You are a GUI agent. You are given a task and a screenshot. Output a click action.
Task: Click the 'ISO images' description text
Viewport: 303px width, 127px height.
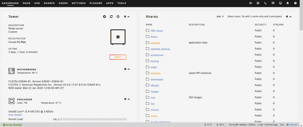195,97
